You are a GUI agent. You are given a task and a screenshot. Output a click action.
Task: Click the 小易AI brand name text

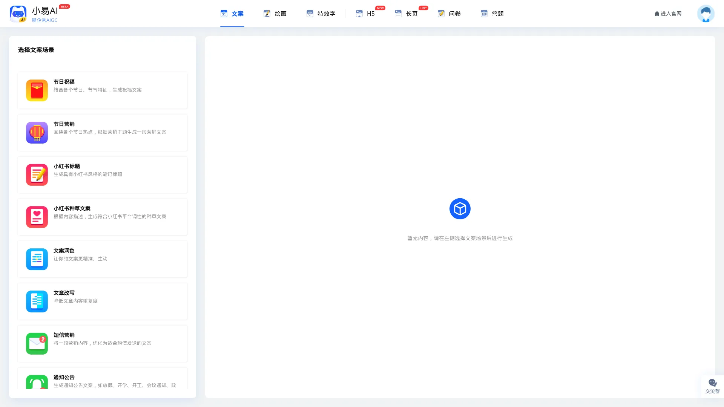[x=45, y=11]
